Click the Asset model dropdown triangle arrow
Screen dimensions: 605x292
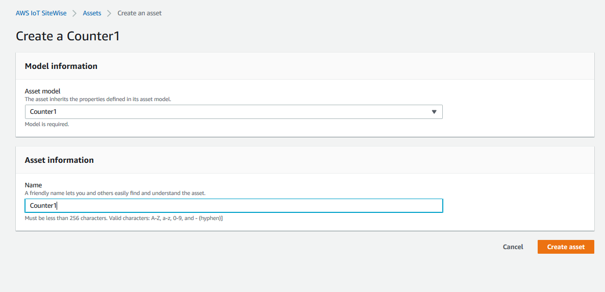point(434,112)
